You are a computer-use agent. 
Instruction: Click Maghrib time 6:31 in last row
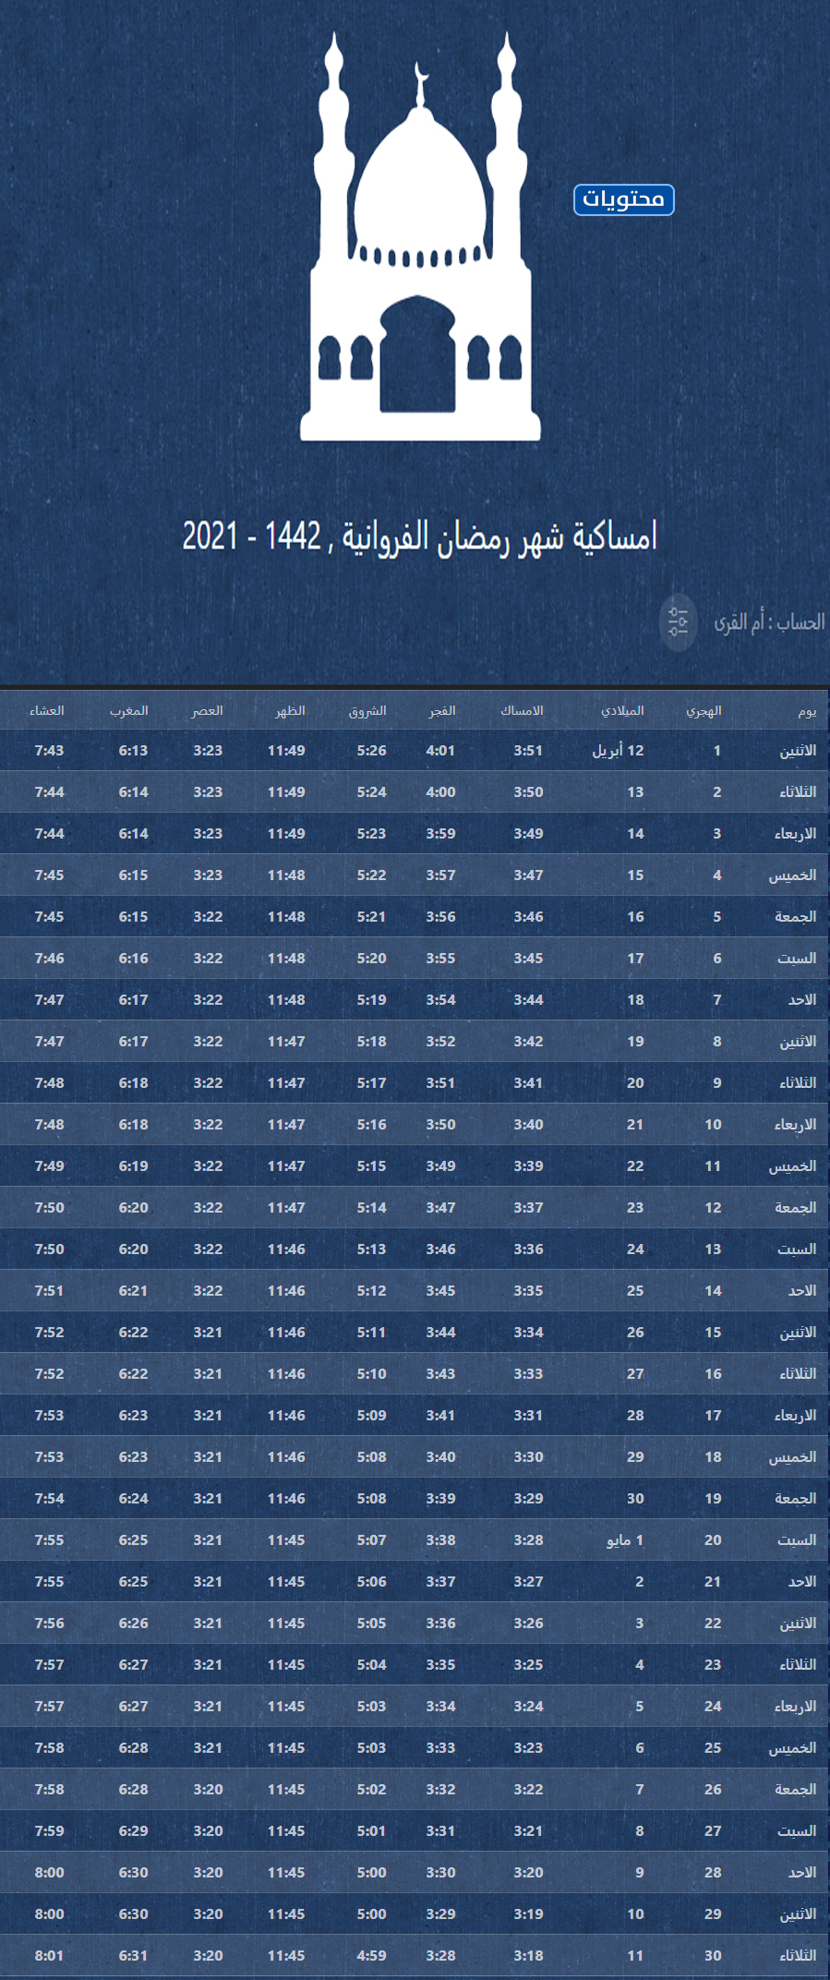pyautogui.click(x=133, y=1955)
